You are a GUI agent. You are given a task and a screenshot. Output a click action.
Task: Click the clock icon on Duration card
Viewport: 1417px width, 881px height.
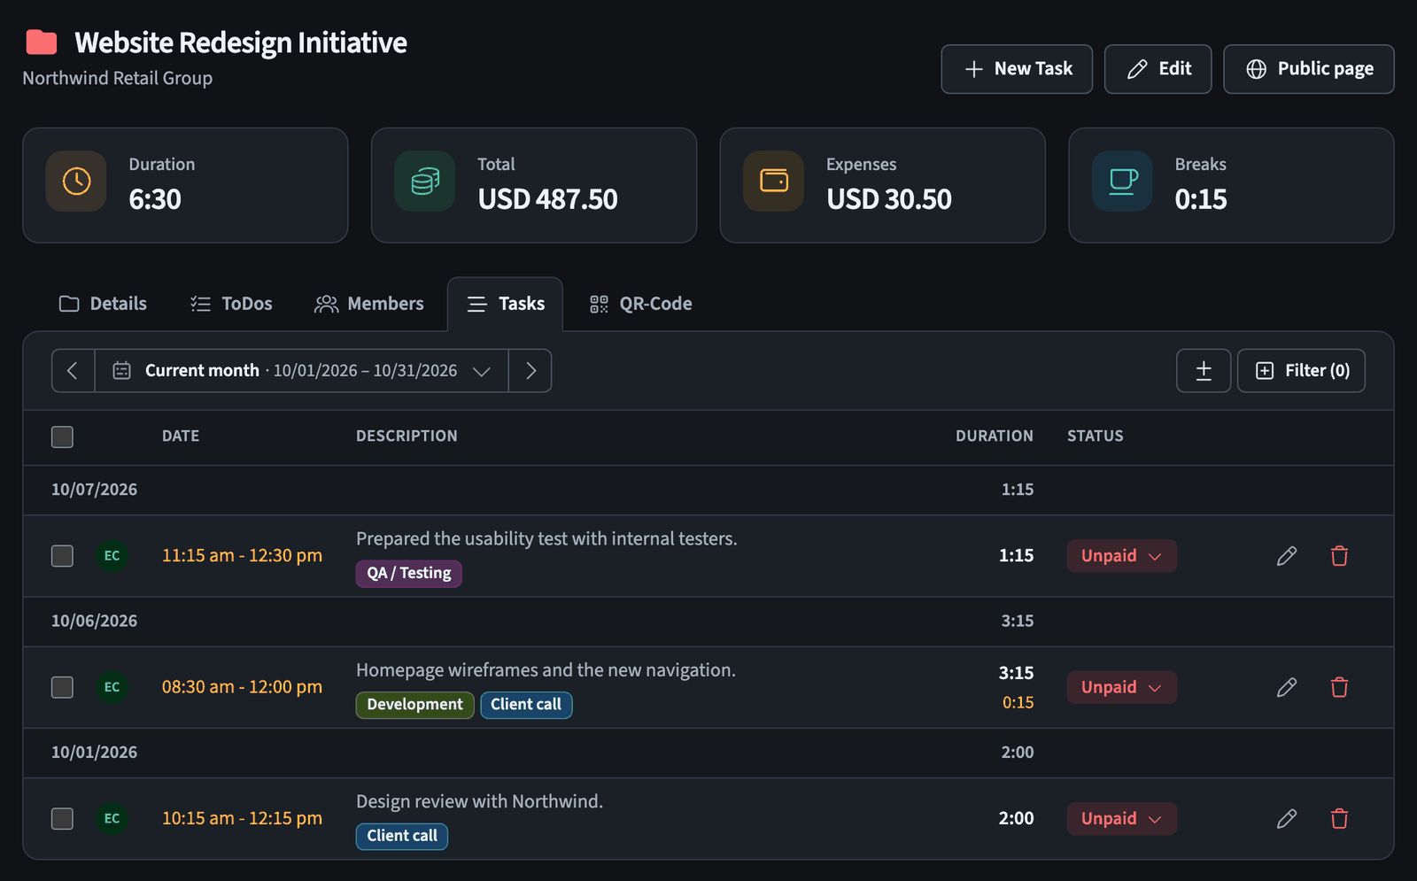pyautogui.click(x=76, y=182)
